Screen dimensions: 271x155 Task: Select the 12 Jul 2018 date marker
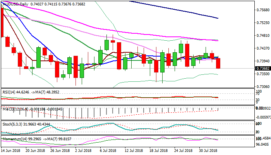(x=129, y=150)
